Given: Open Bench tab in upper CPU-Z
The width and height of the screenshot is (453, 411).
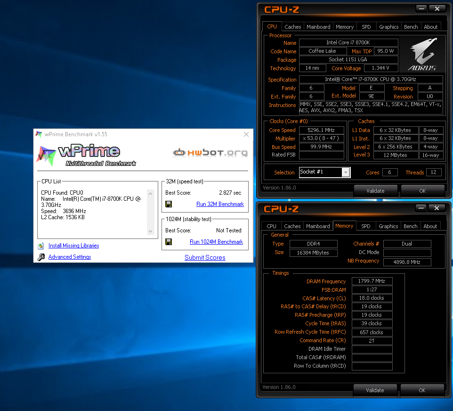Looking at the screenshot, I should pos(411,27).
